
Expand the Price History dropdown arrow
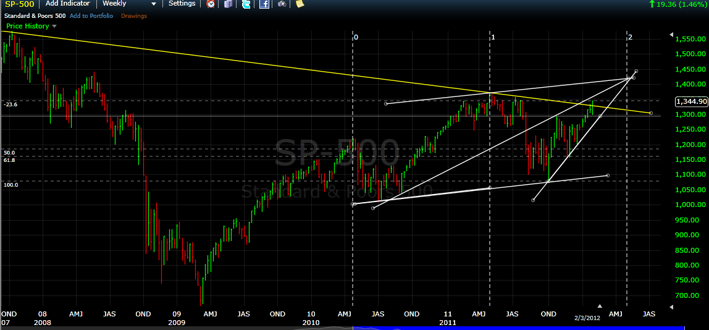tap(55, 26)
